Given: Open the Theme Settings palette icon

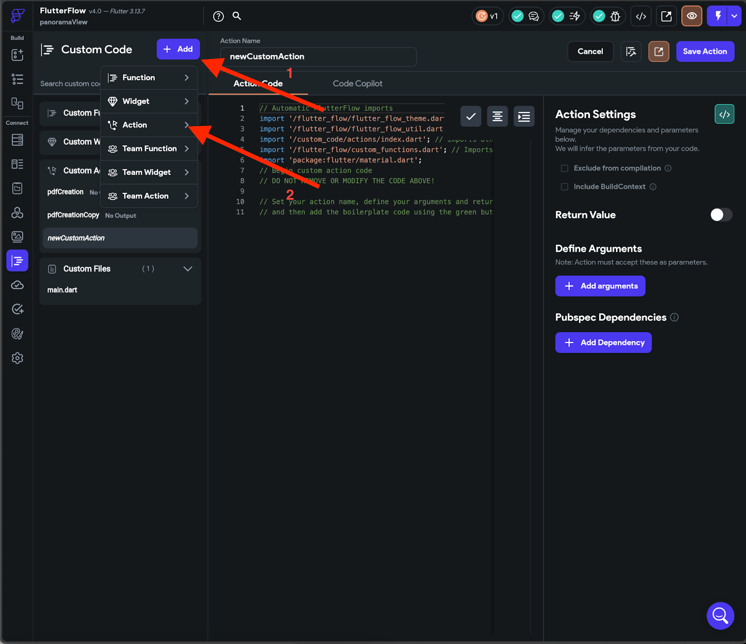Looking at the screenshot, I should click(17, 334).
